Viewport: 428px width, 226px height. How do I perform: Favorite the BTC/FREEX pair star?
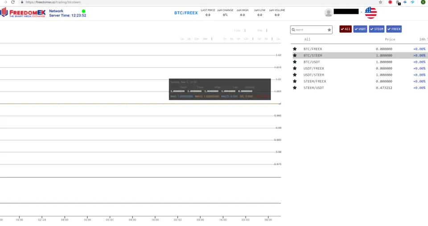(295, 49)
